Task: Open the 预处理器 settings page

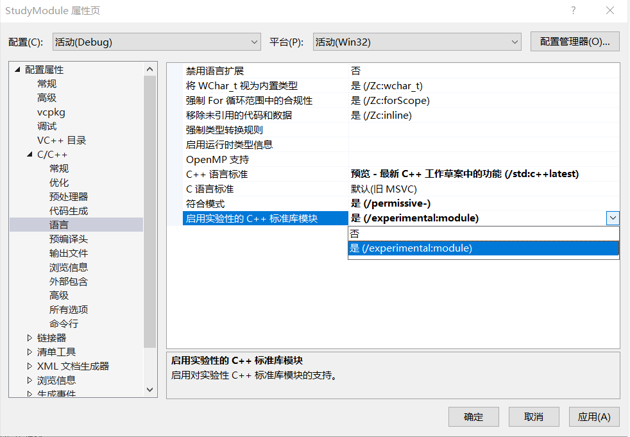Action: 69,196
